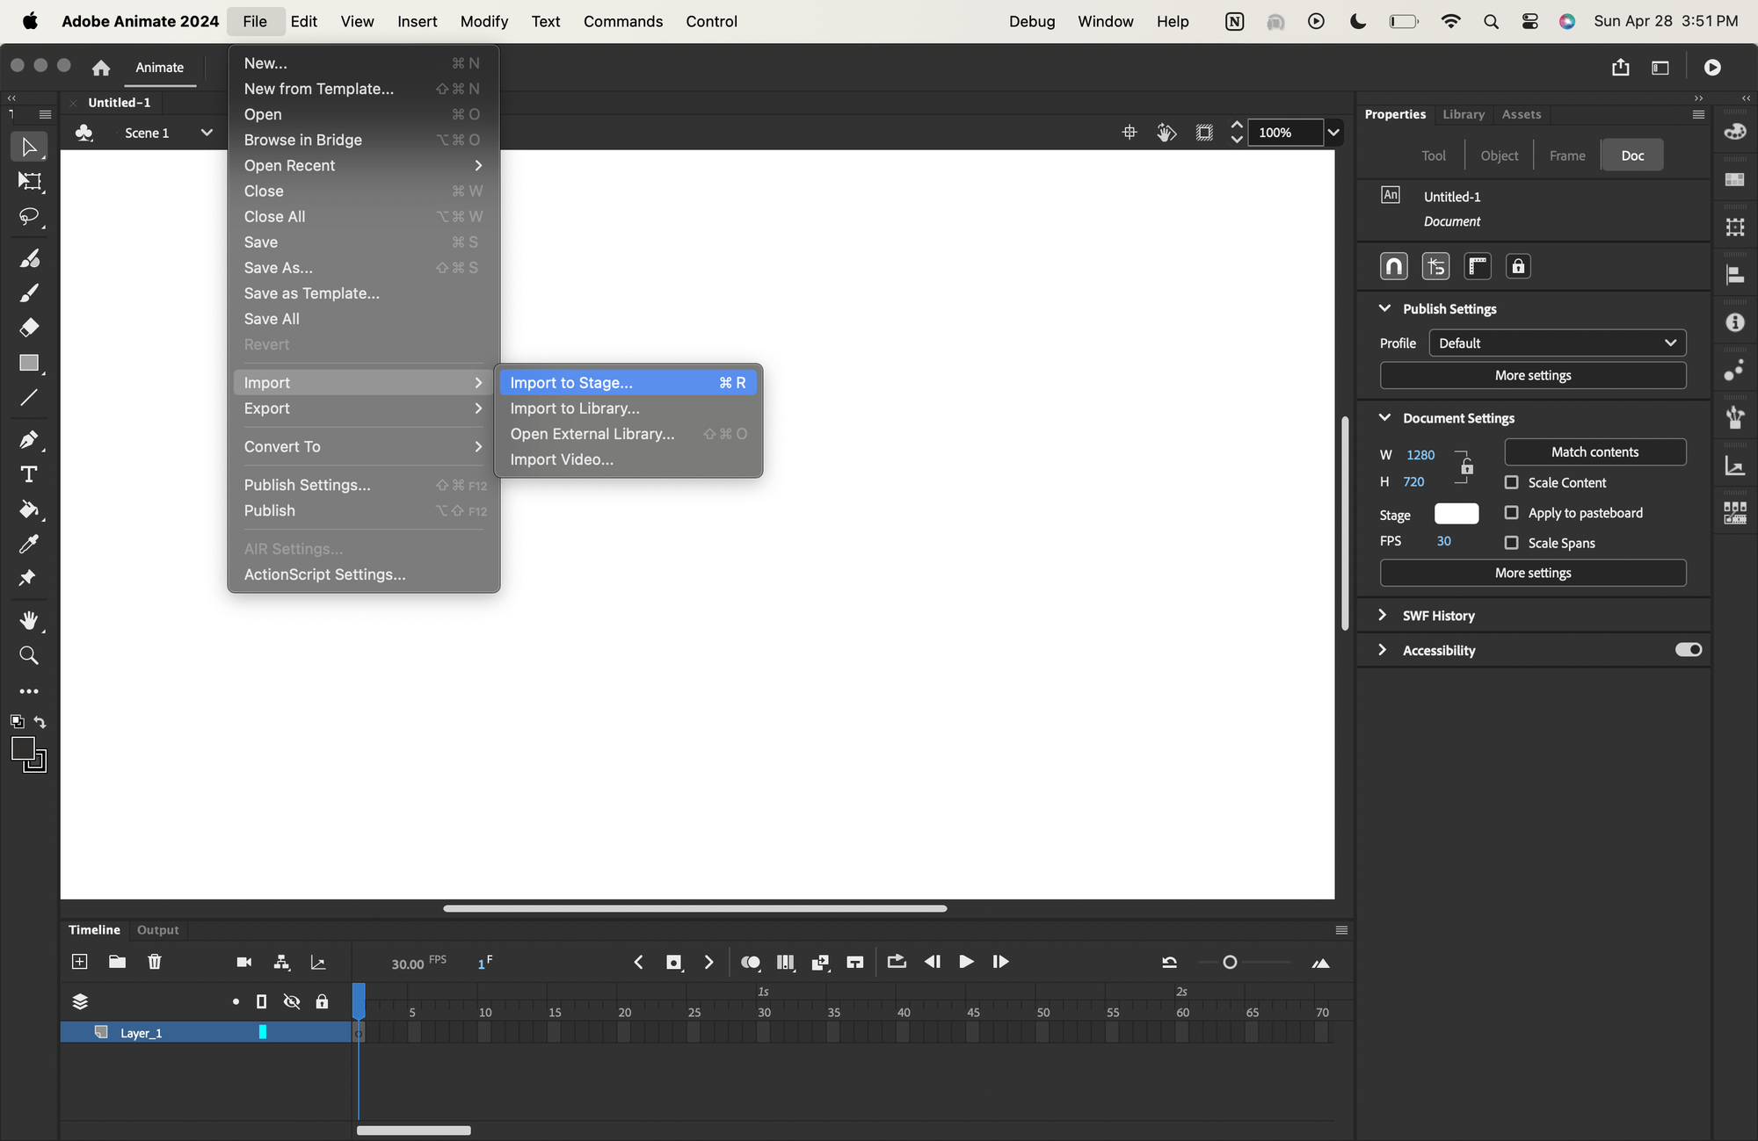1758x1141 pixels.
Task: Select the Hand tool
Action: coord(29,620)
